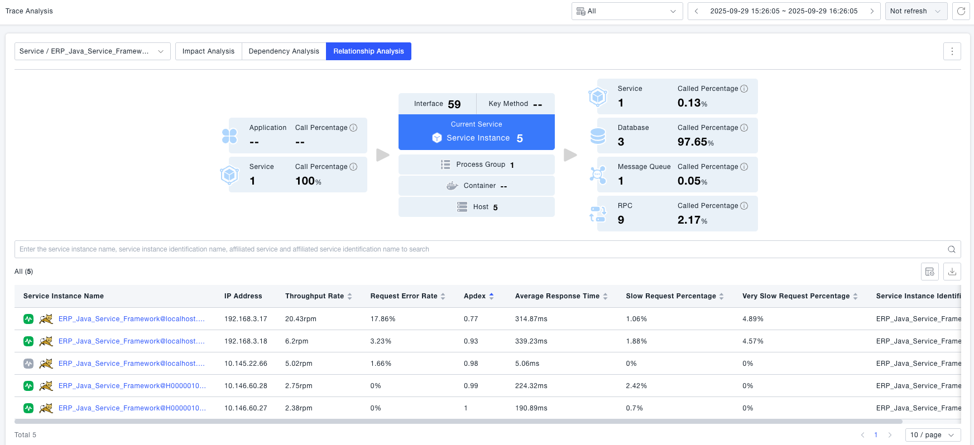The image size is (974, 445).
Task: Click health status icon for 10.145.22.66 instance
Action: tap(28, 364)
